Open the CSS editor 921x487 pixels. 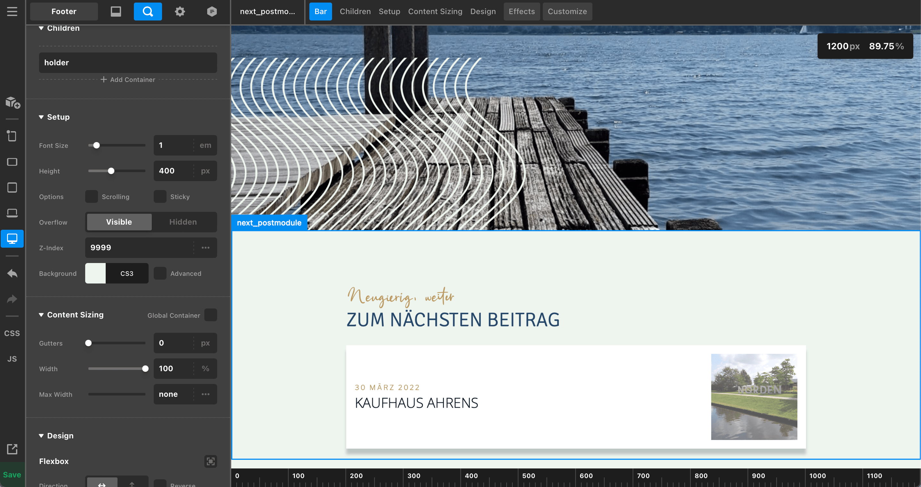(x=12, y=333)
